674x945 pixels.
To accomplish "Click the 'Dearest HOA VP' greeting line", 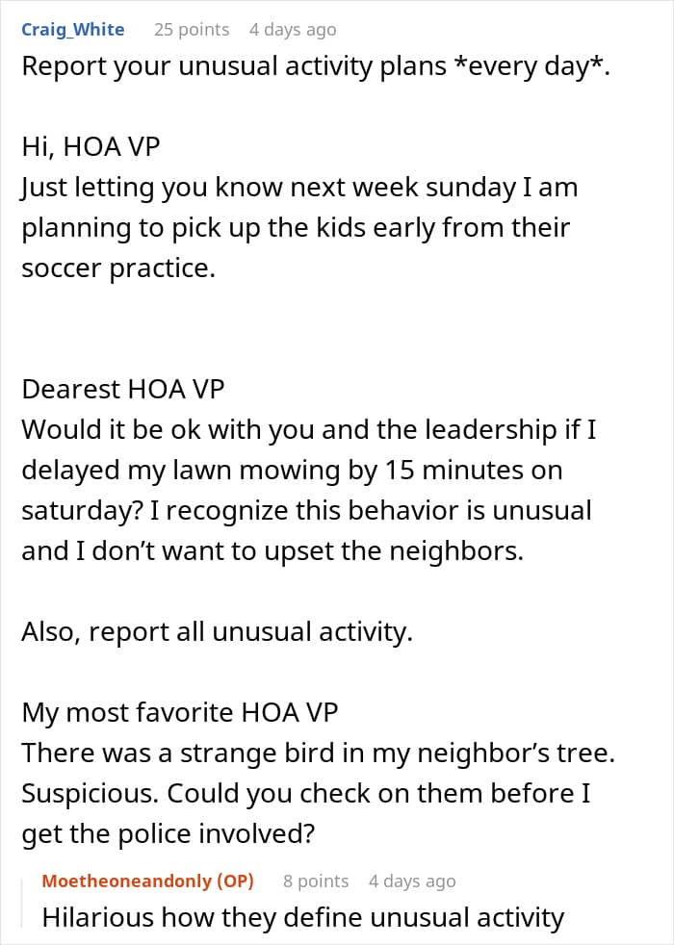I will (x=123, y=390).
